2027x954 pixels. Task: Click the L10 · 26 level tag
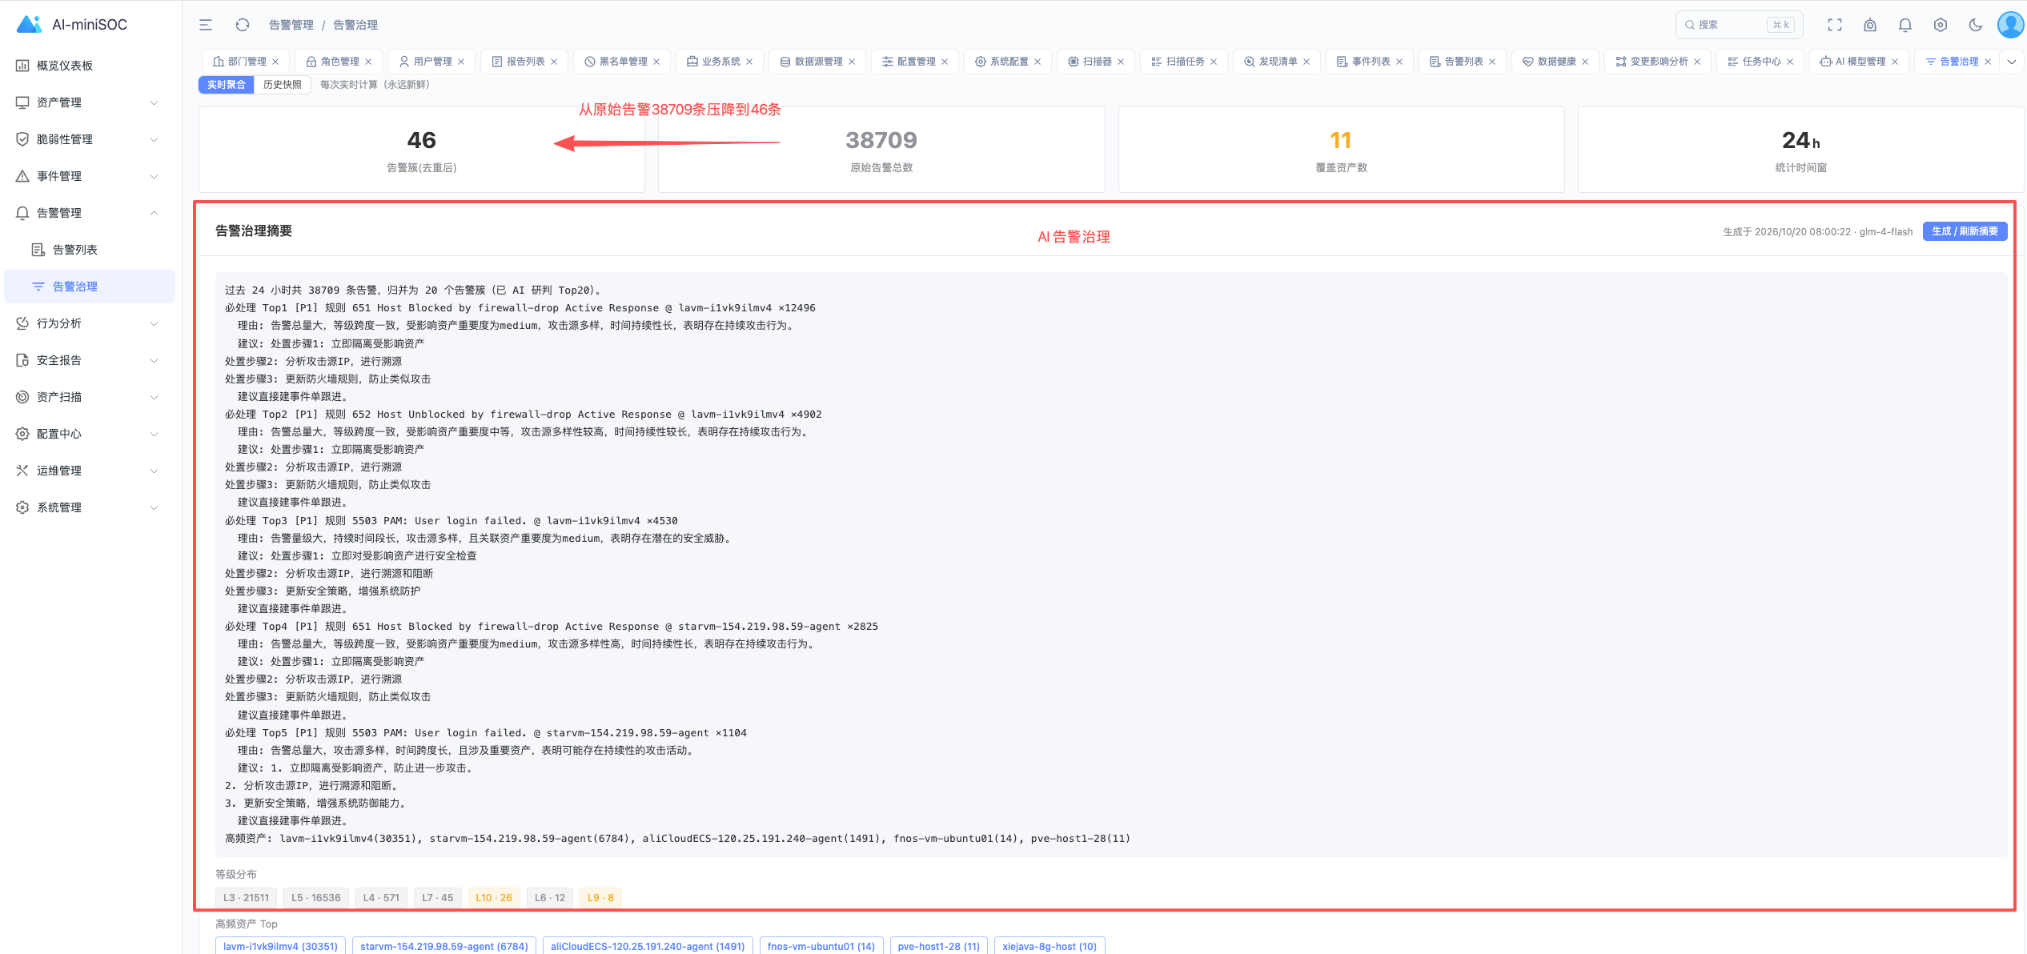(x=494, y=898)
